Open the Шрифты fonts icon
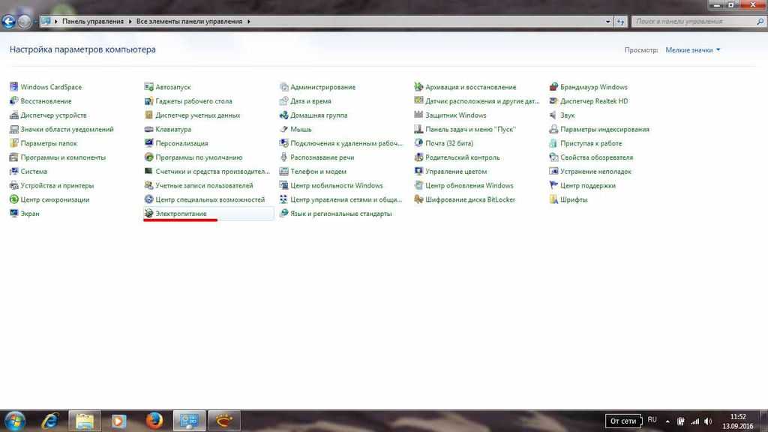Viewport: 768px width, 432px height. tap(554, 199)
